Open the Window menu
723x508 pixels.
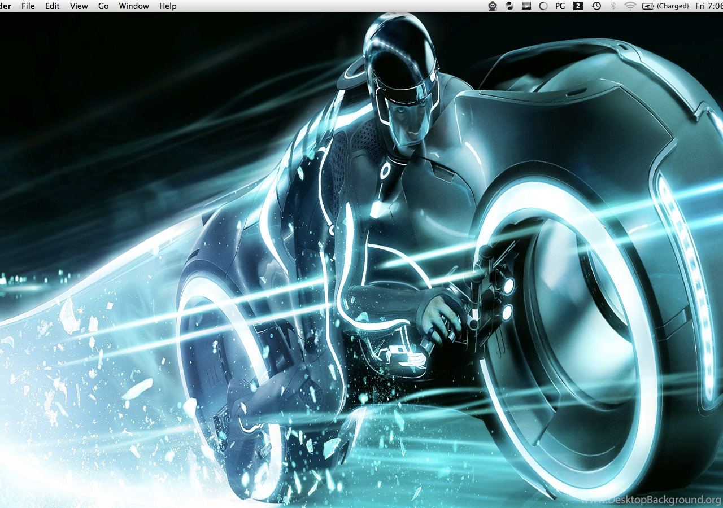coord(134,6)
